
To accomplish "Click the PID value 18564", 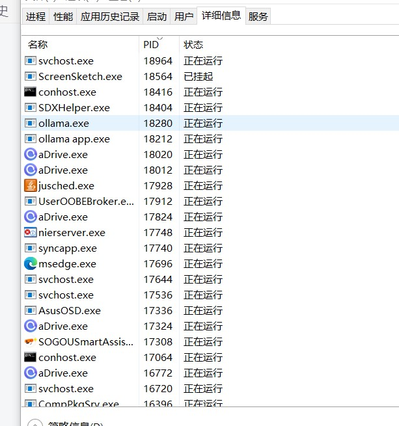I will [158, 77].
